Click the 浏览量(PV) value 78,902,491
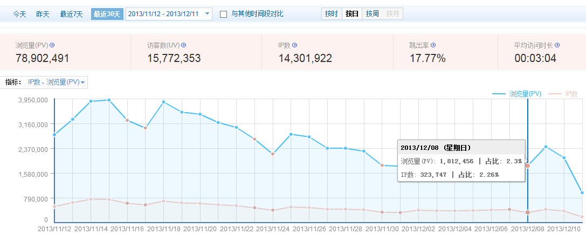Viewport: 586px width, 235px height. click(x=42, y=58)
